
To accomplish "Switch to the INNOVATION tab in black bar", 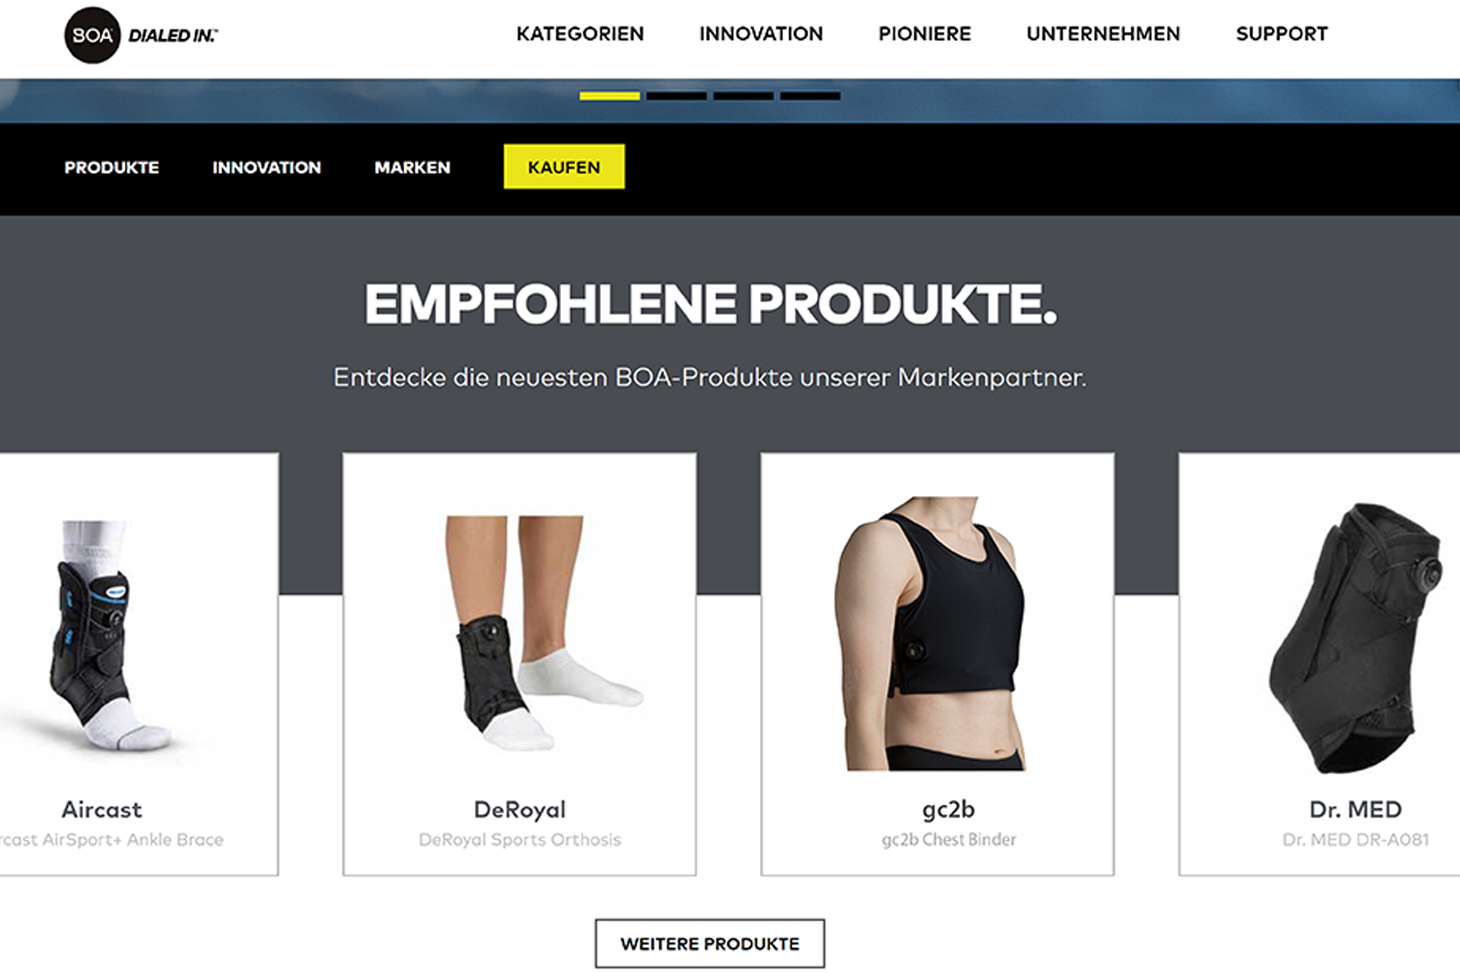I will pos(267,168).
